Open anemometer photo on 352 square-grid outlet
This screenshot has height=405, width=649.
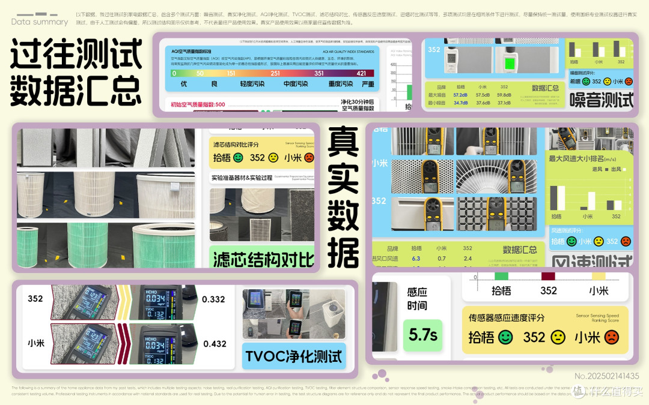coord(496,214)
